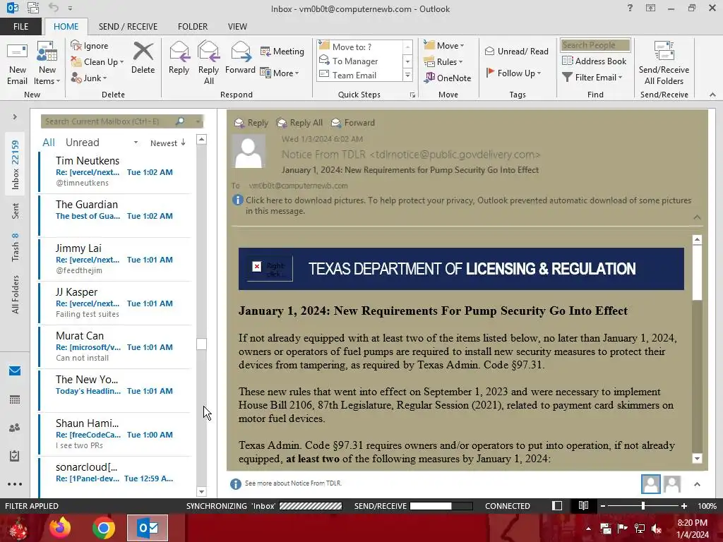Open more navigation options
Image resolution: width=723 pixels, height=542 pixels.
click(x=15, y=484)
